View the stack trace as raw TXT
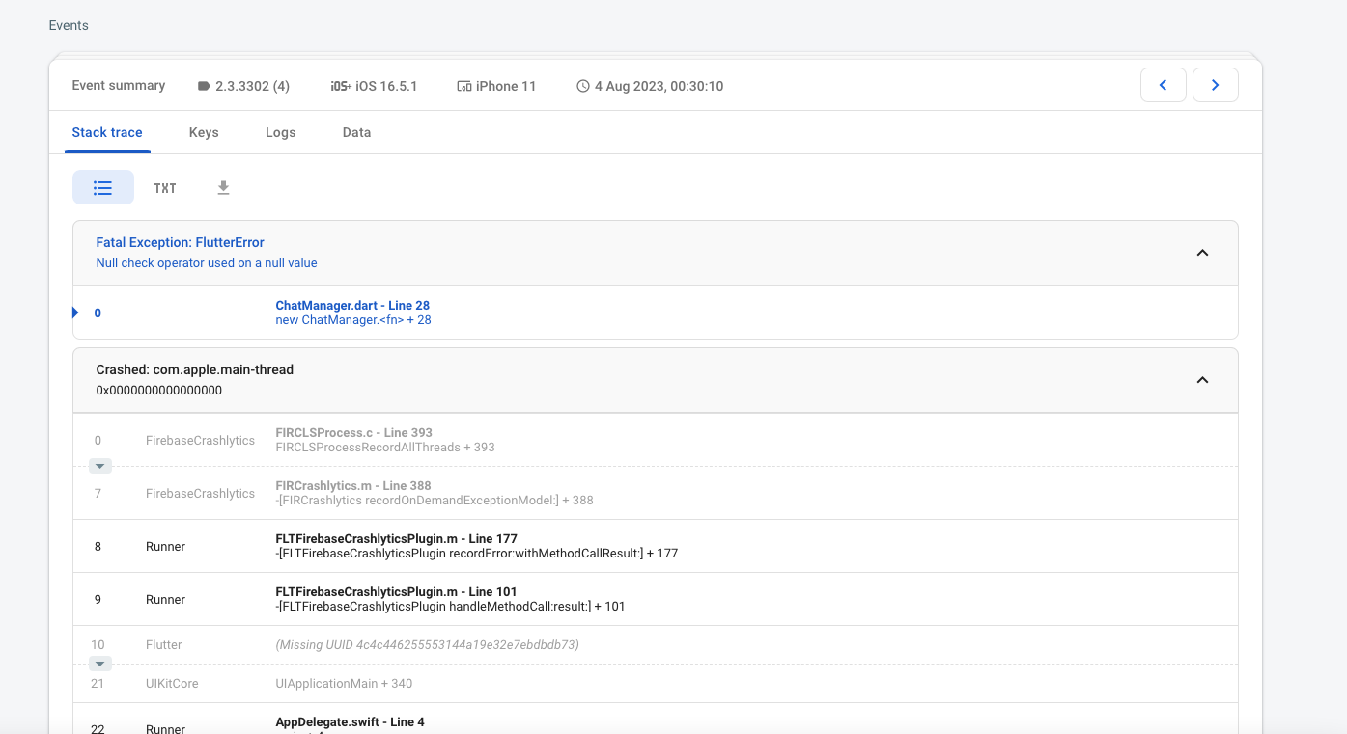Viewport: 1347px width, 734px height. point(164,188)
